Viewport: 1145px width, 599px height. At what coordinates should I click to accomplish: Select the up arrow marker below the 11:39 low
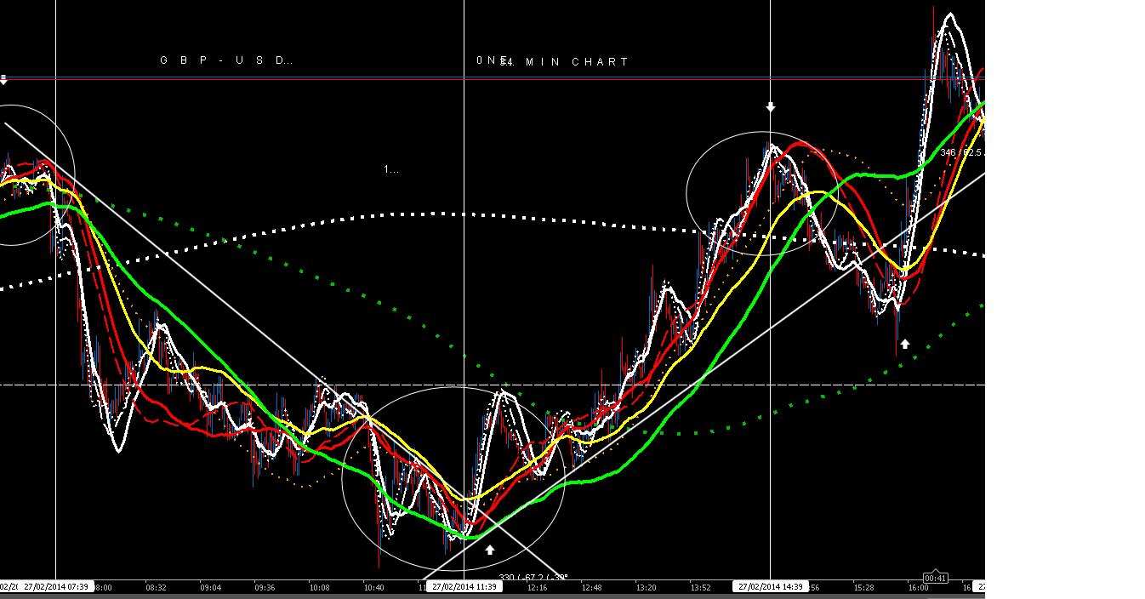490,550
